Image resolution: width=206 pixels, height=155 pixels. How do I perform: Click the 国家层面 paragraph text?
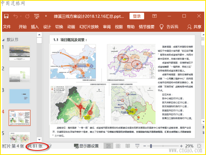click(x=175, y=53)
